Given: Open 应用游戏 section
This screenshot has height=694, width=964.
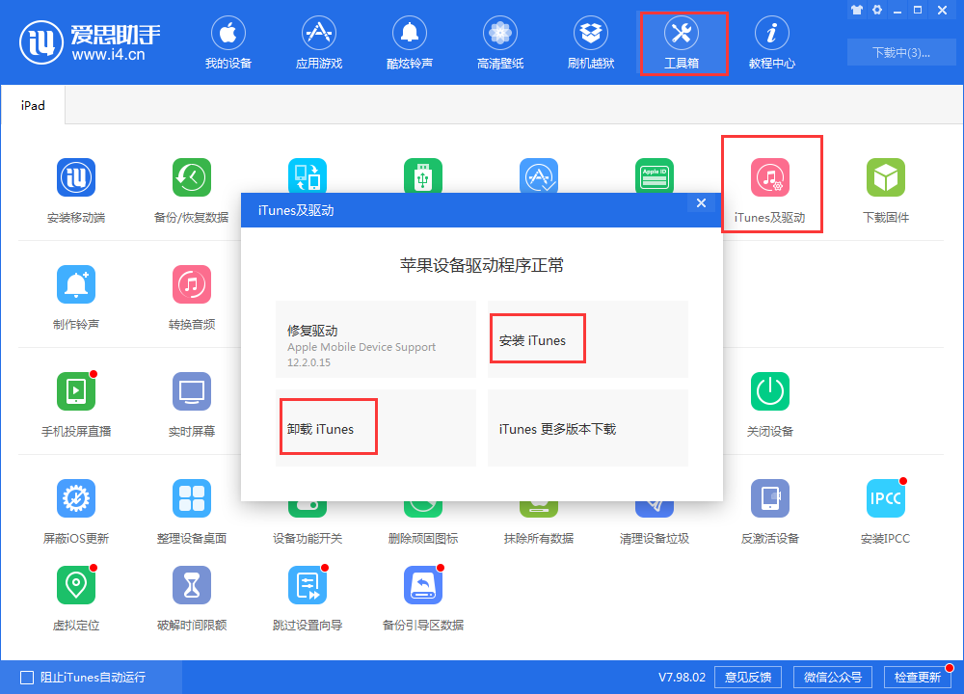Looking at the screenshot, I should pos(318,43).
